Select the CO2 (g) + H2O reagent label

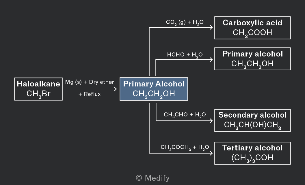185,22
